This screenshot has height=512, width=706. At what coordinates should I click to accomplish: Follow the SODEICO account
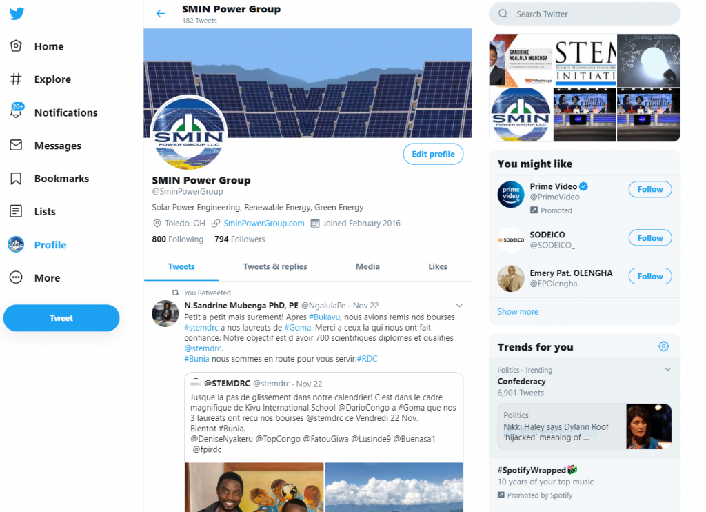click(649, 238)
